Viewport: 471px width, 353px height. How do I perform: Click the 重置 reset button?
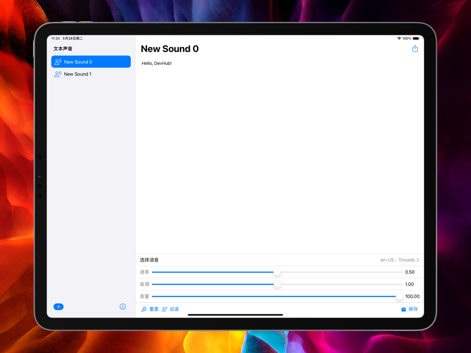point(150,309)
